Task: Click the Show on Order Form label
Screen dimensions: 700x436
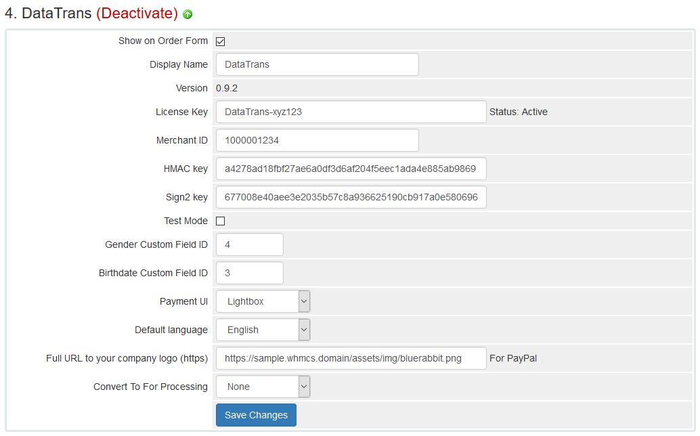Action: point(163,41)
